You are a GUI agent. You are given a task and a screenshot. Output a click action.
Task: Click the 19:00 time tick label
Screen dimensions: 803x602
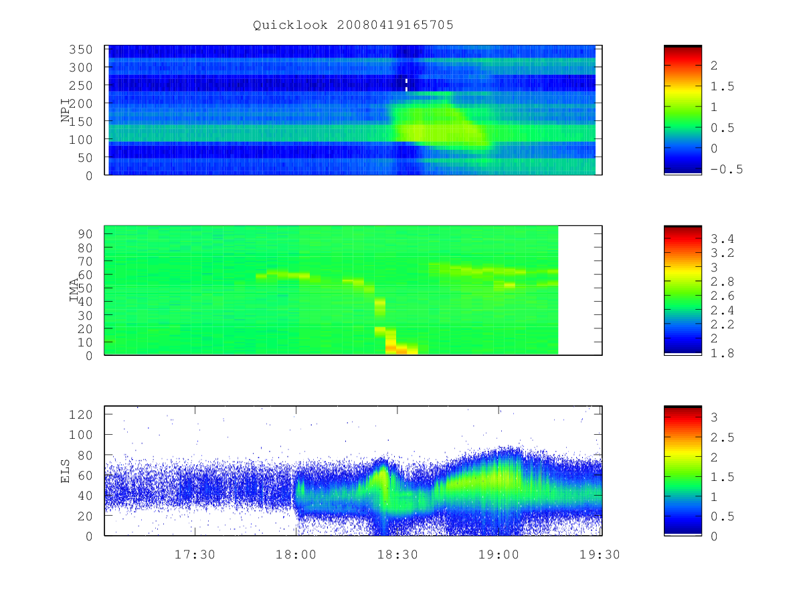tap(500, 555)
